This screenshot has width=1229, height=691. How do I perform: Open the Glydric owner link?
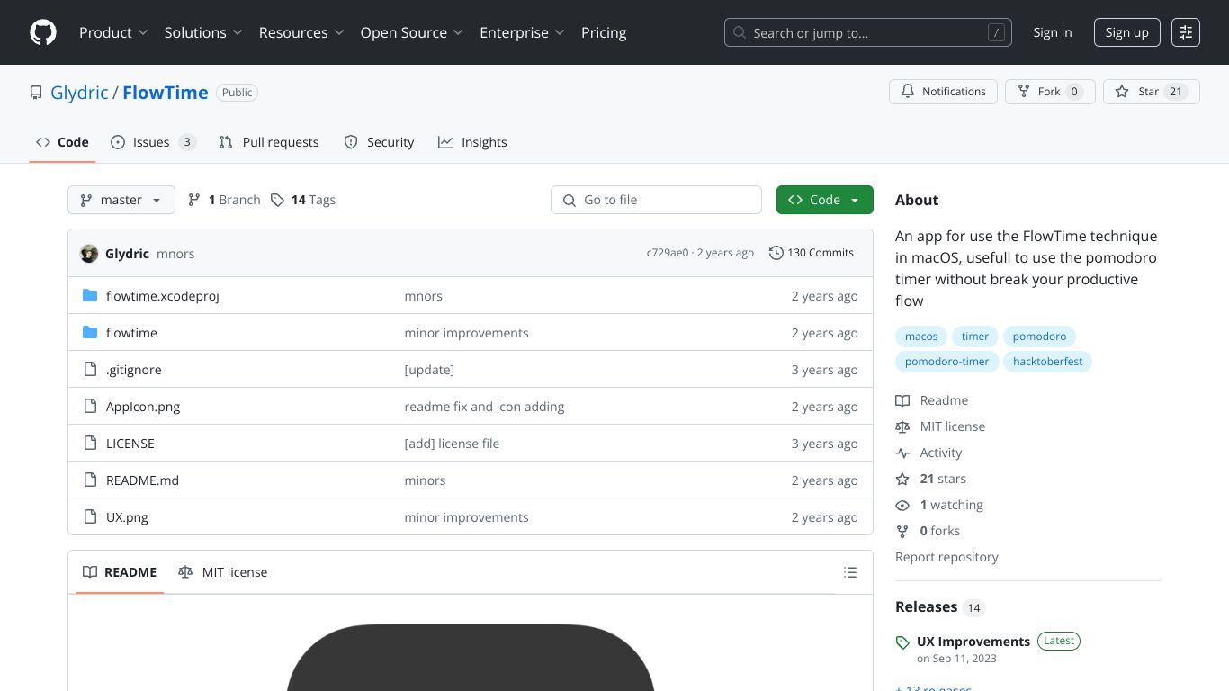click(x=79, y=93)
